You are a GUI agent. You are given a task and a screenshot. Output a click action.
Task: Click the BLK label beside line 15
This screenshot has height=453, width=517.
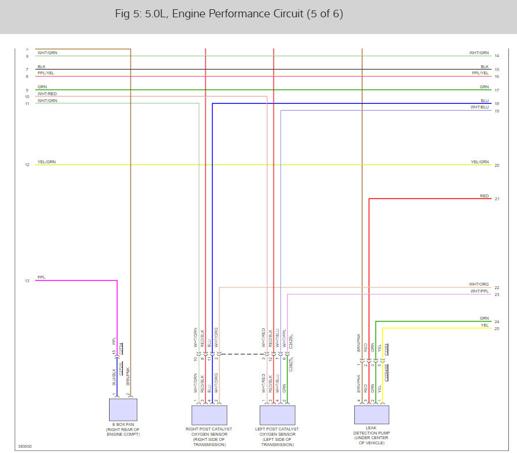(485, 66)
